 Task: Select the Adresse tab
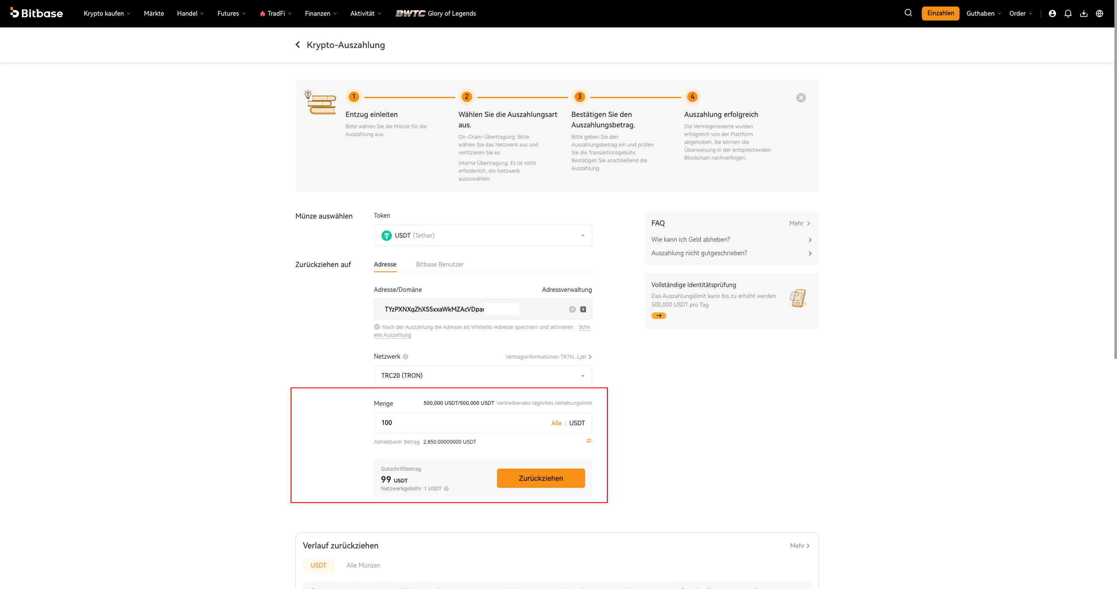pos(385,264)
